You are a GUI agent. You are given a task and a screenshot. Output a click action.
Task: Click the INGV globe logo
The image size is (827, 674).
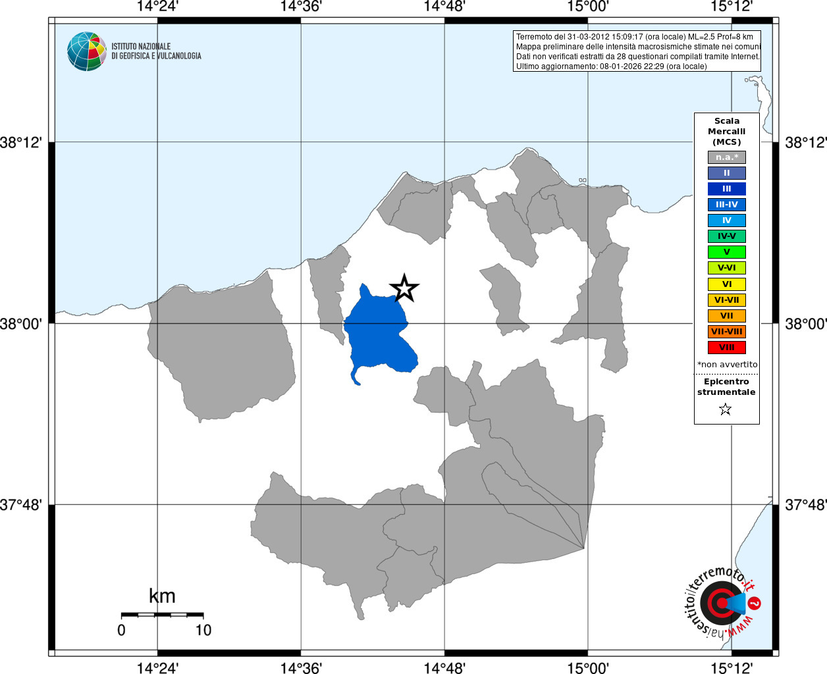pyautogui.click(x=87, y=51)
